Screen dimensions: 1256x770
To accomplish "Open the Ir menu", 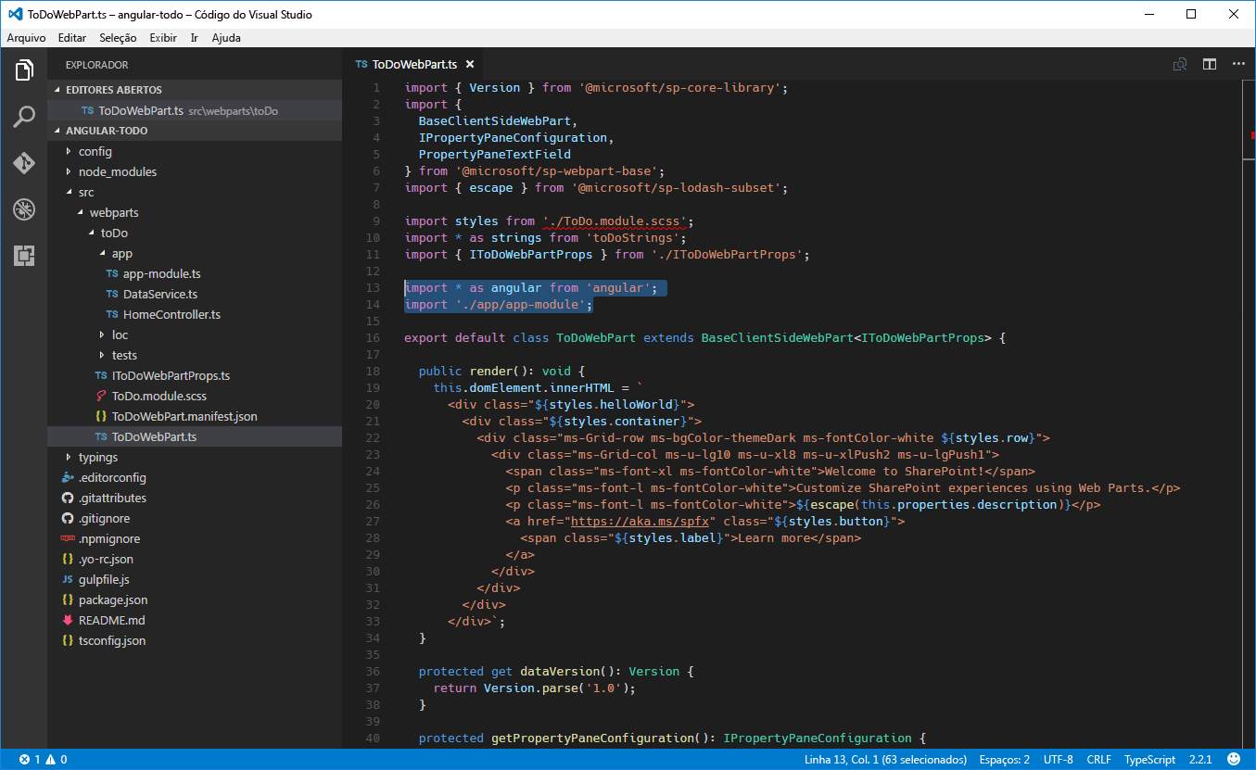I will point(194,38).
